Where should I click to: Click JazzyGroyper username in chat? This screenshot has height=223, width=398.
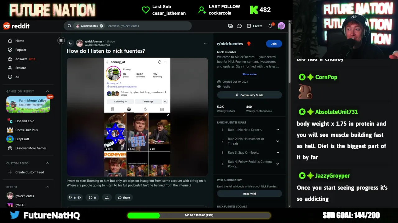coord(332,176)
